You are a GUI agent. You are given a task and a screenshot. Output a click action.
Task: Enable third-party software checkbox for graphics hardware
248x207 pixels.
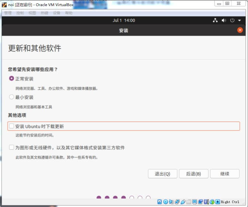tap(11, 147)
